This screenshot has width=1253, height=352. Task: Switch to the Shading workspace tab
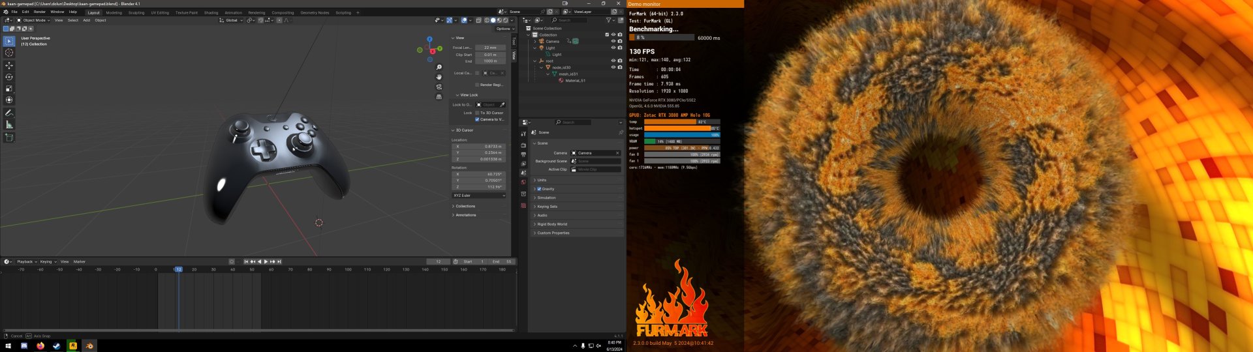(211, 12)
